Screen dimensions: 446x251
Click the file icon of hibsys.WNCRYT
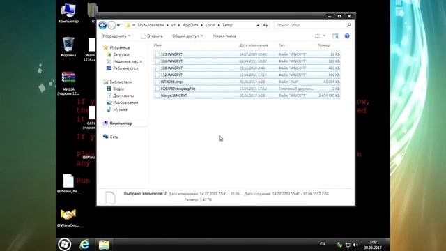(x=157, y=96)
